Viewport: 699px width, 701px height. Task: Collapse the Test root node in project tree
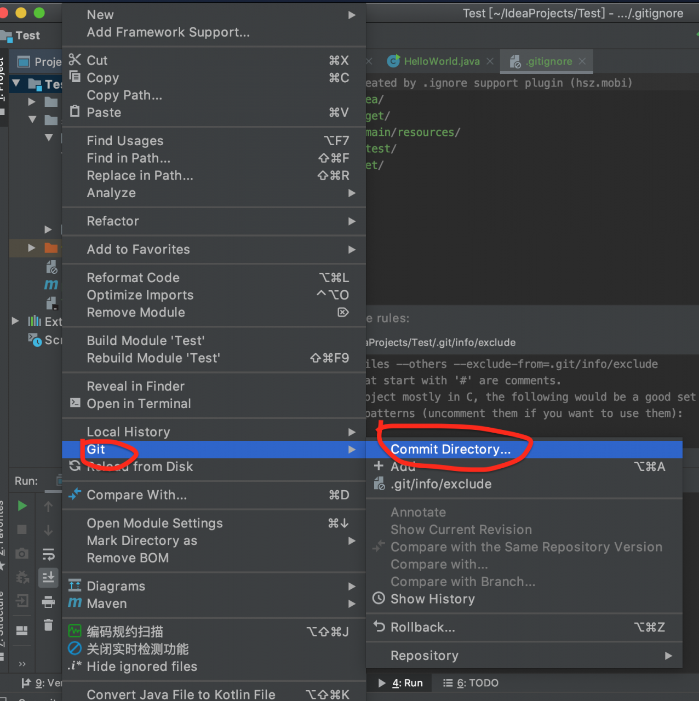coord(16,84)
